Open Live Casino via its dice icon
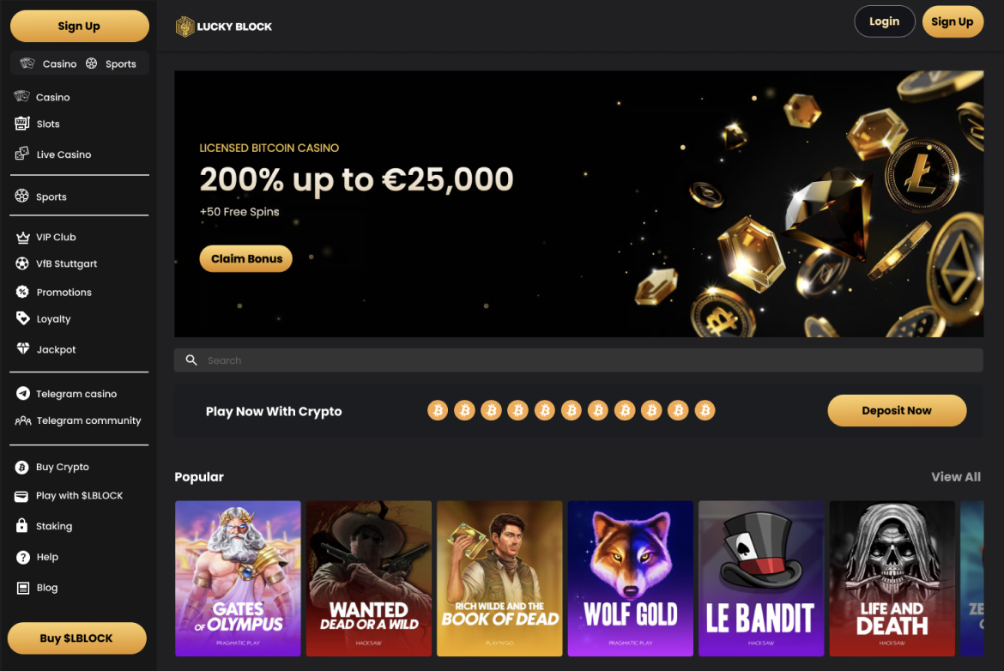1004x671 pixels. pos(22,154)
